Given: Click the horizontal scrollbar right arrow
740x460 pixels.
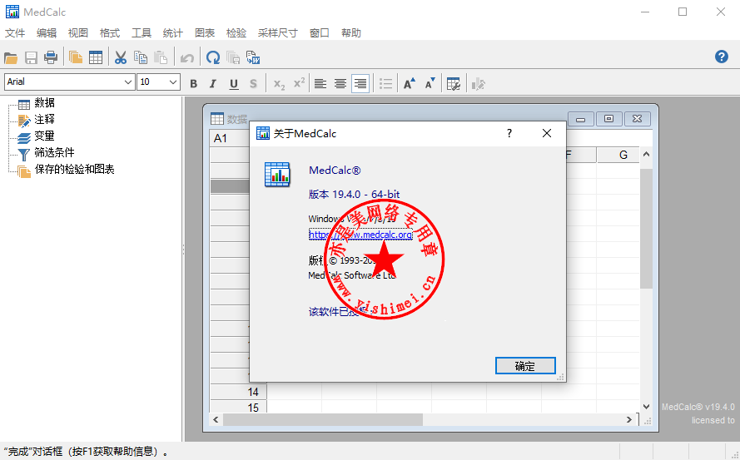Looking at the screenshot, I should tap(628, 419).
